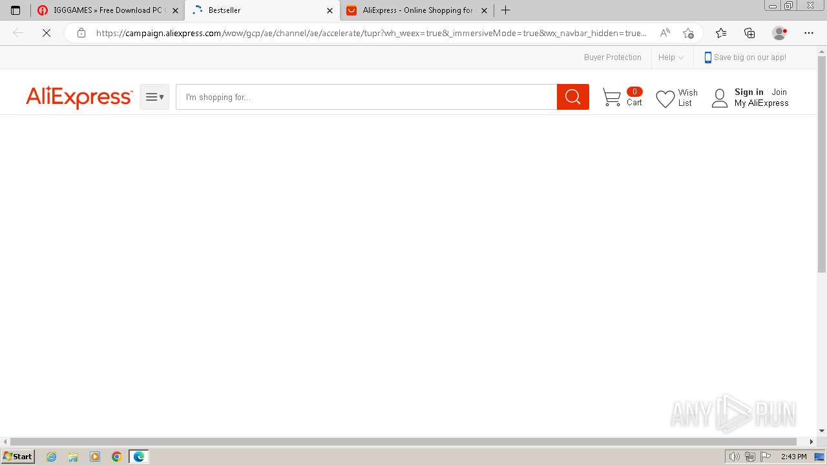Image resolution: width=827 pixels, height=465 pixels.
Task: Click the show desktop tray icon
Action: (820, 457)
